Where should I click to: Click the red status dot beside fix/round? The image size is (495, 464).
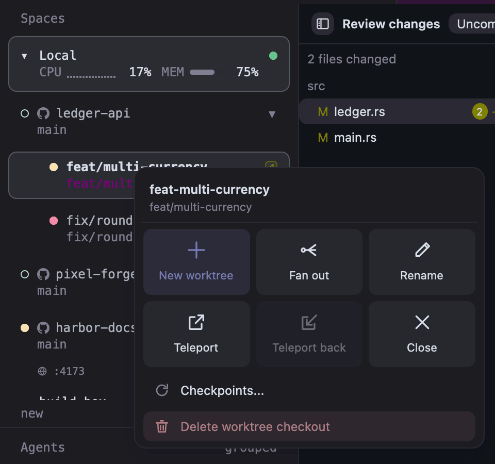54,221
